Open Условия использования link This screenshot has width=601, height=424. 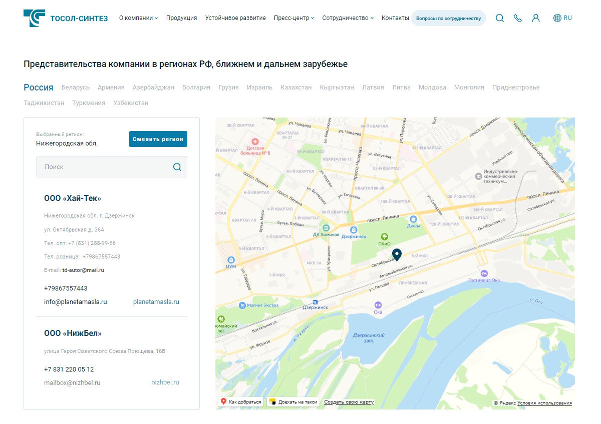coord(544,403)
